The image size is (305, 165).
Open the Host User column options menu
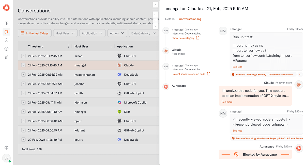tap(111, 46)
